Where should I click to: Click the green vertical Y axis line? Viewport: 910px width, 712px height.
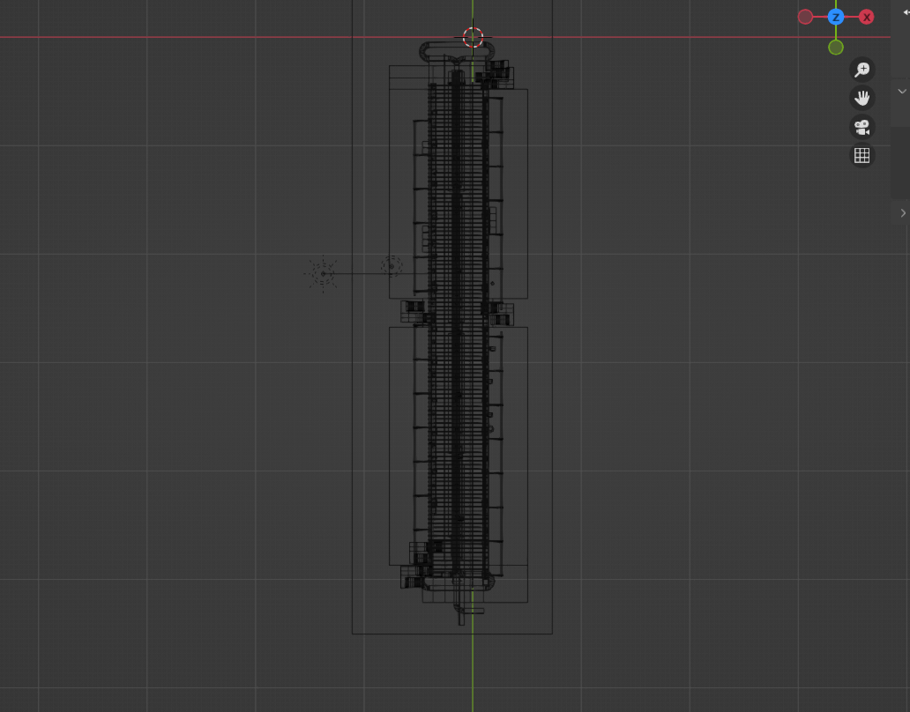pos(473,670)
